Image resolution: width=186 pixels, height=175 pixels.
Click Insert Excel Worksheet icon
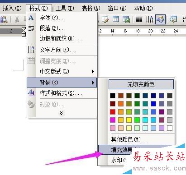pos(126,19)
